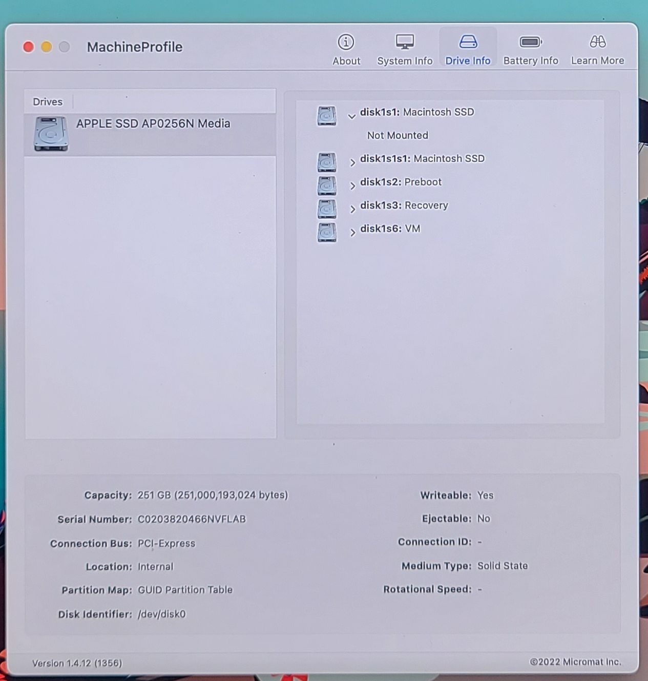Screen dimensions: 648x681
Task: Click the serial number value text
Action: (192, 519)
